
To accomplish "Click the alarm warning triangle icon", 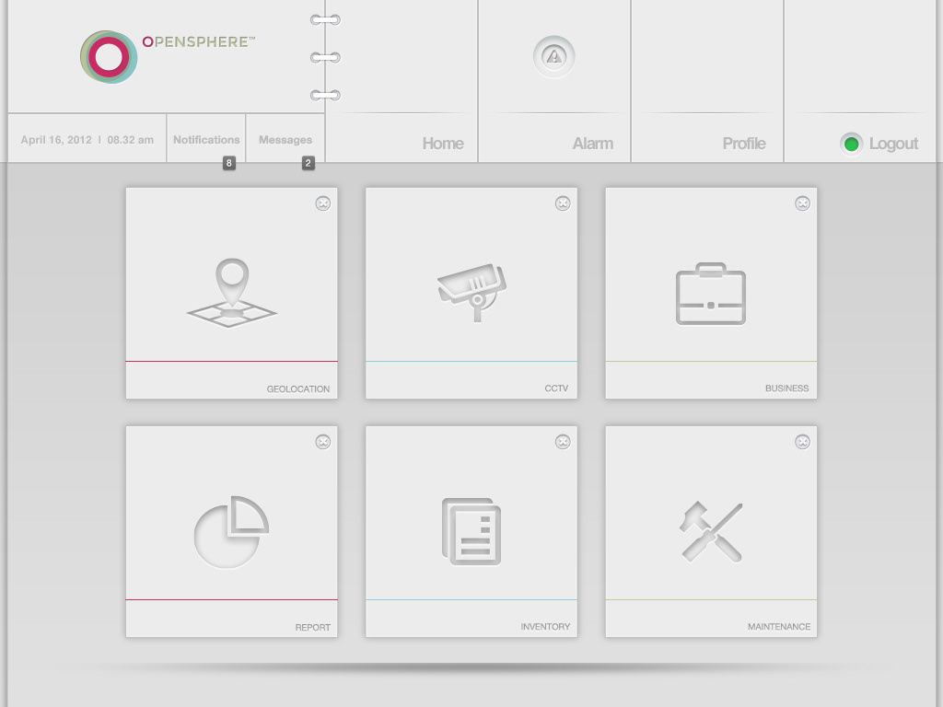I will (553, 56).
